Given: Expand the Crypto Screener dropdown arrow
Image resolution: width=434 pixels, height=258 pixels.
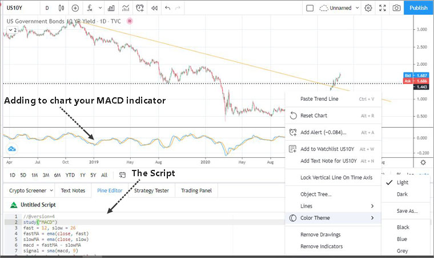Looking at the screenshot, I should coord(51,190).
